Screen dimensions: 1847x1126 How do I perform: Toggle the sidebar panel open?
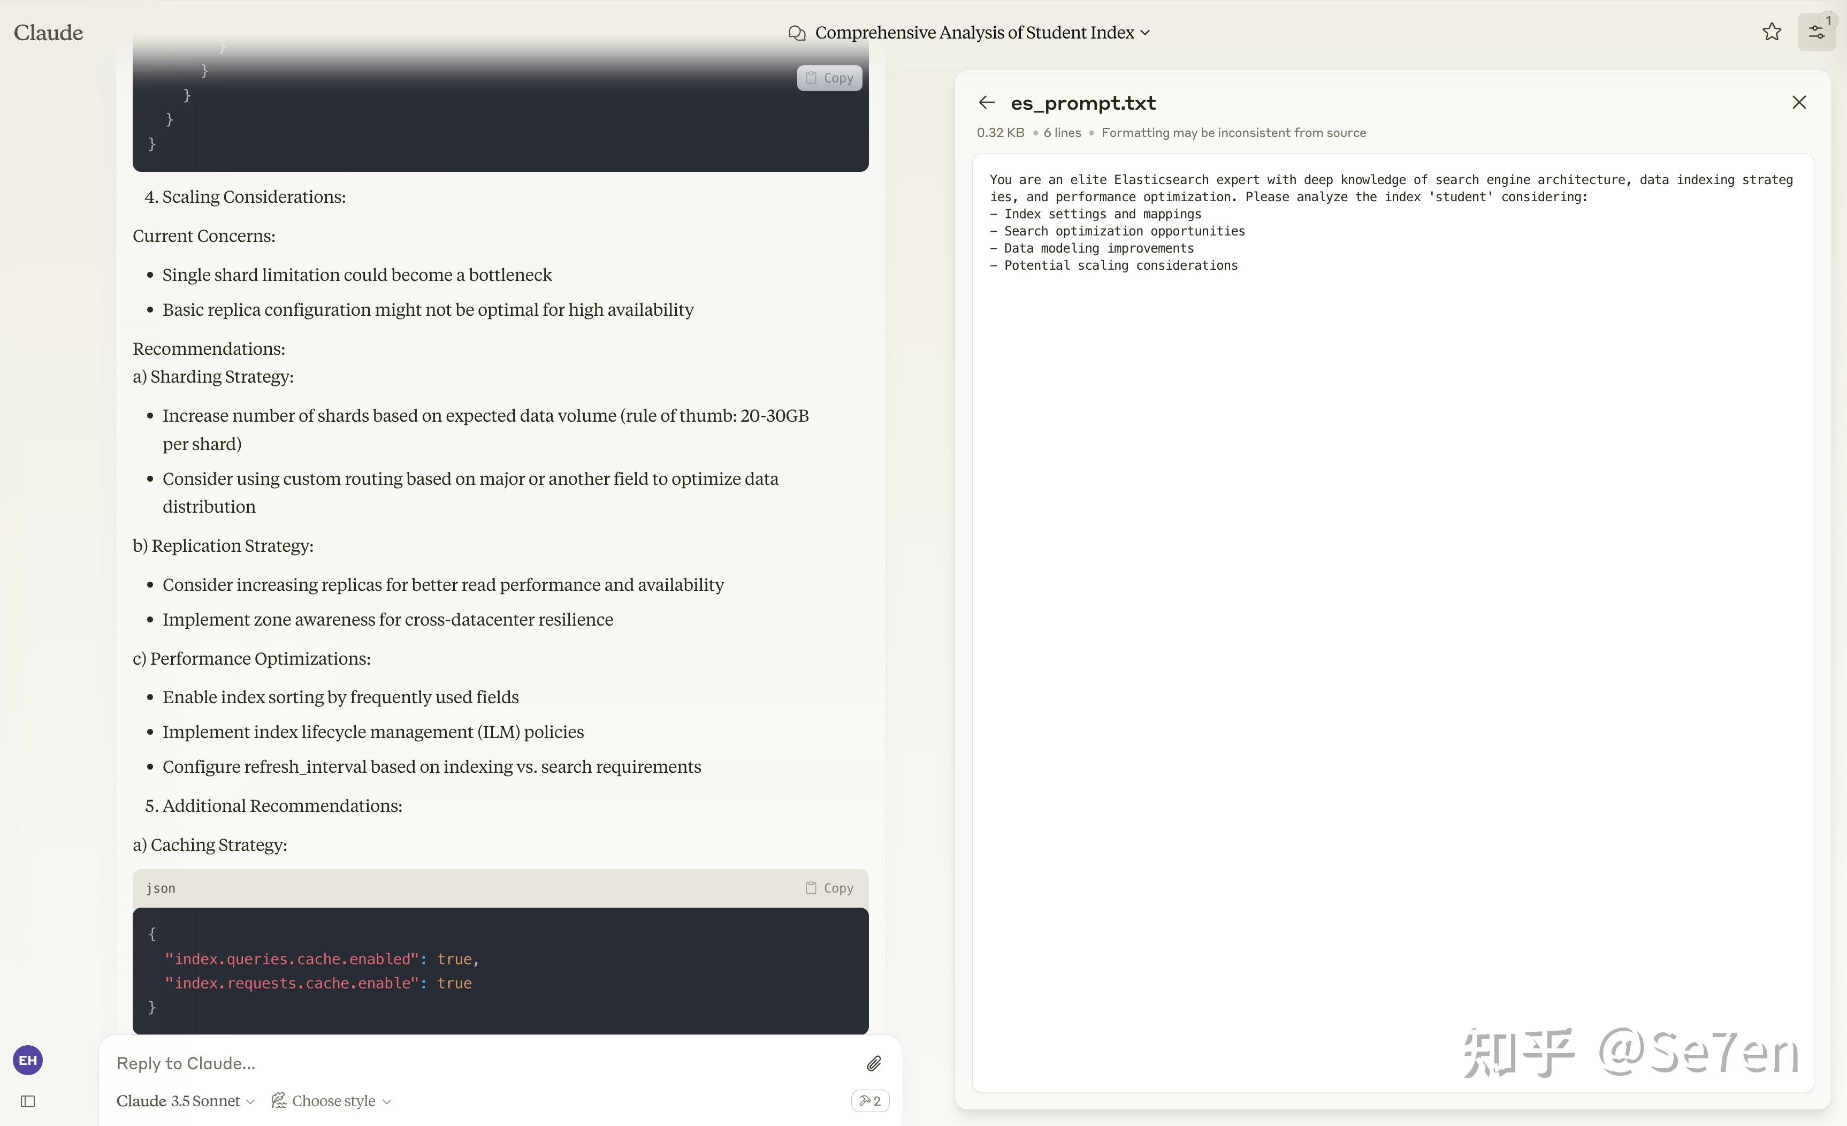28,1100
